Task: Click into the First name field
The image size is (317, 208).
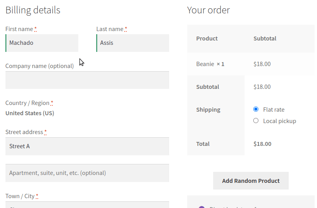Action: pos(42,43)
